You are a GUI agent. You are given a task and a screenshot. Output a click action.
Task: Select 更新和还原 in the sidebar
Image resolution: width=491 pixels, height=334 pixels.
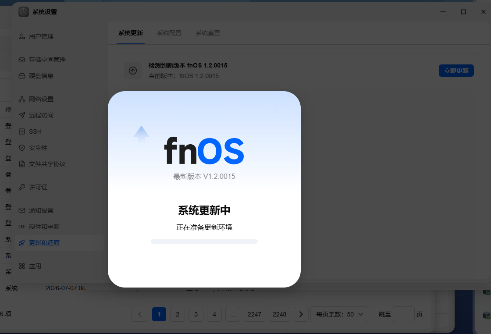[60, 243]
